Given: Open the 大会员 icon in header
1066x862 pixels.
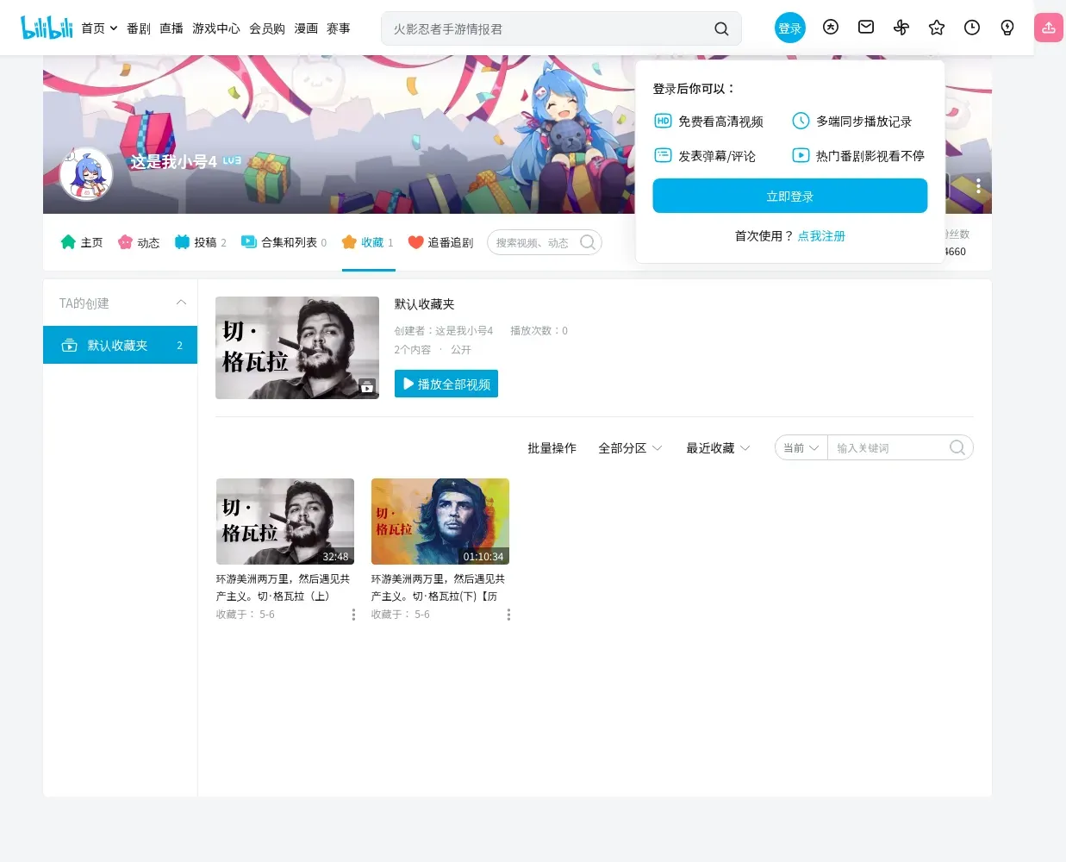Looking at the screenshot, I should click(831, 28).
